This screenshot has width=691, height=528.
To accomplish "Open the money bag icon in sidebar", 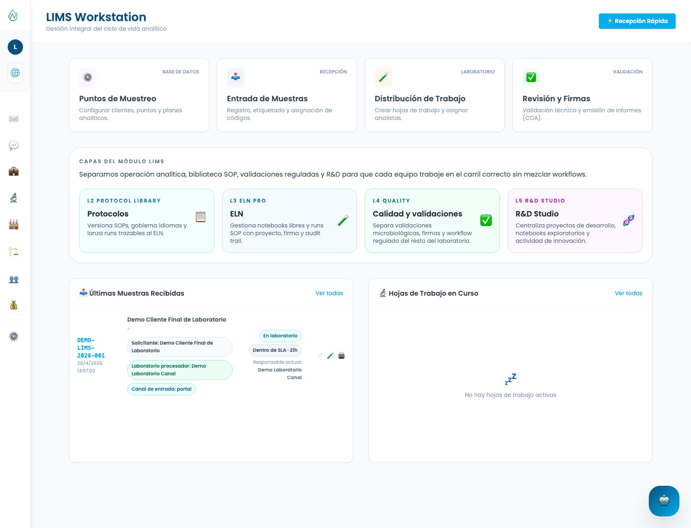I will tap(14, 305).
